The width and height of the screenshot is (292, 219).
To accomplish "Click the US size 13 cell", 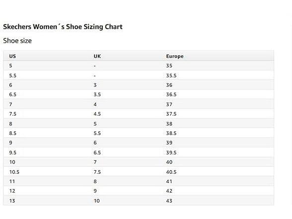I will [x=12, y=201].
